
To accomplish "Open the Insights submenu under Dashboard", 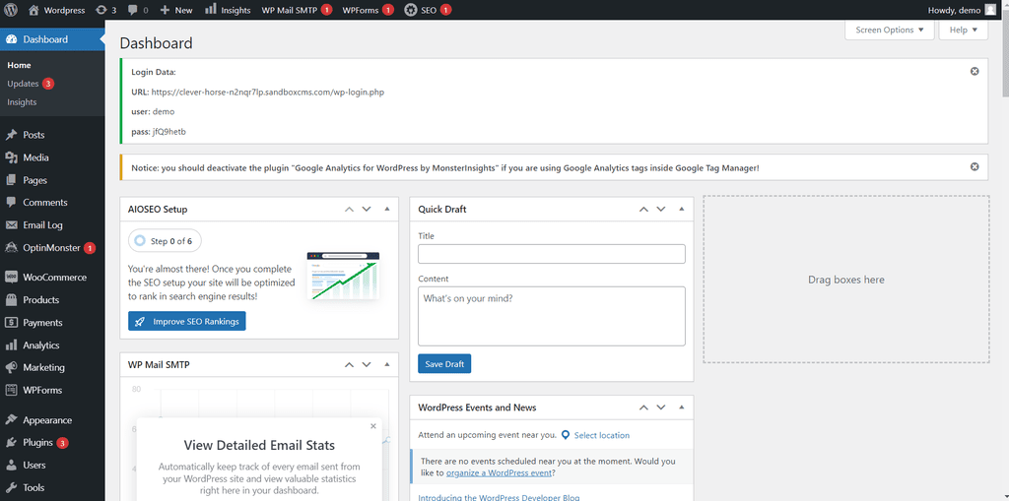I will coord(22,102).
